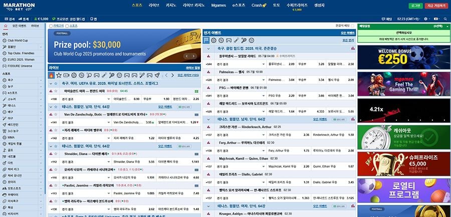The width and height of the screenshot is (451, 217).
Task: Open the settings gear in top bar
Action: point(426,19)
